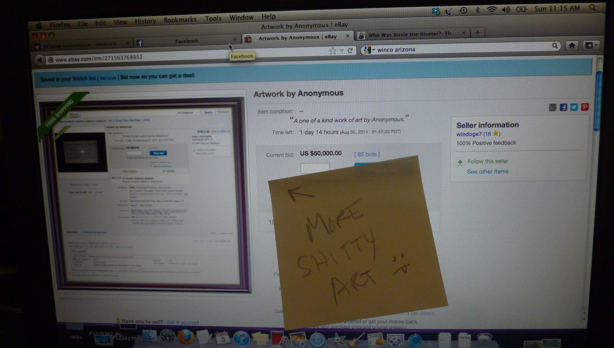Open the Bookmarks menu
Screen dimensions: 614x348
click(180, 20)
